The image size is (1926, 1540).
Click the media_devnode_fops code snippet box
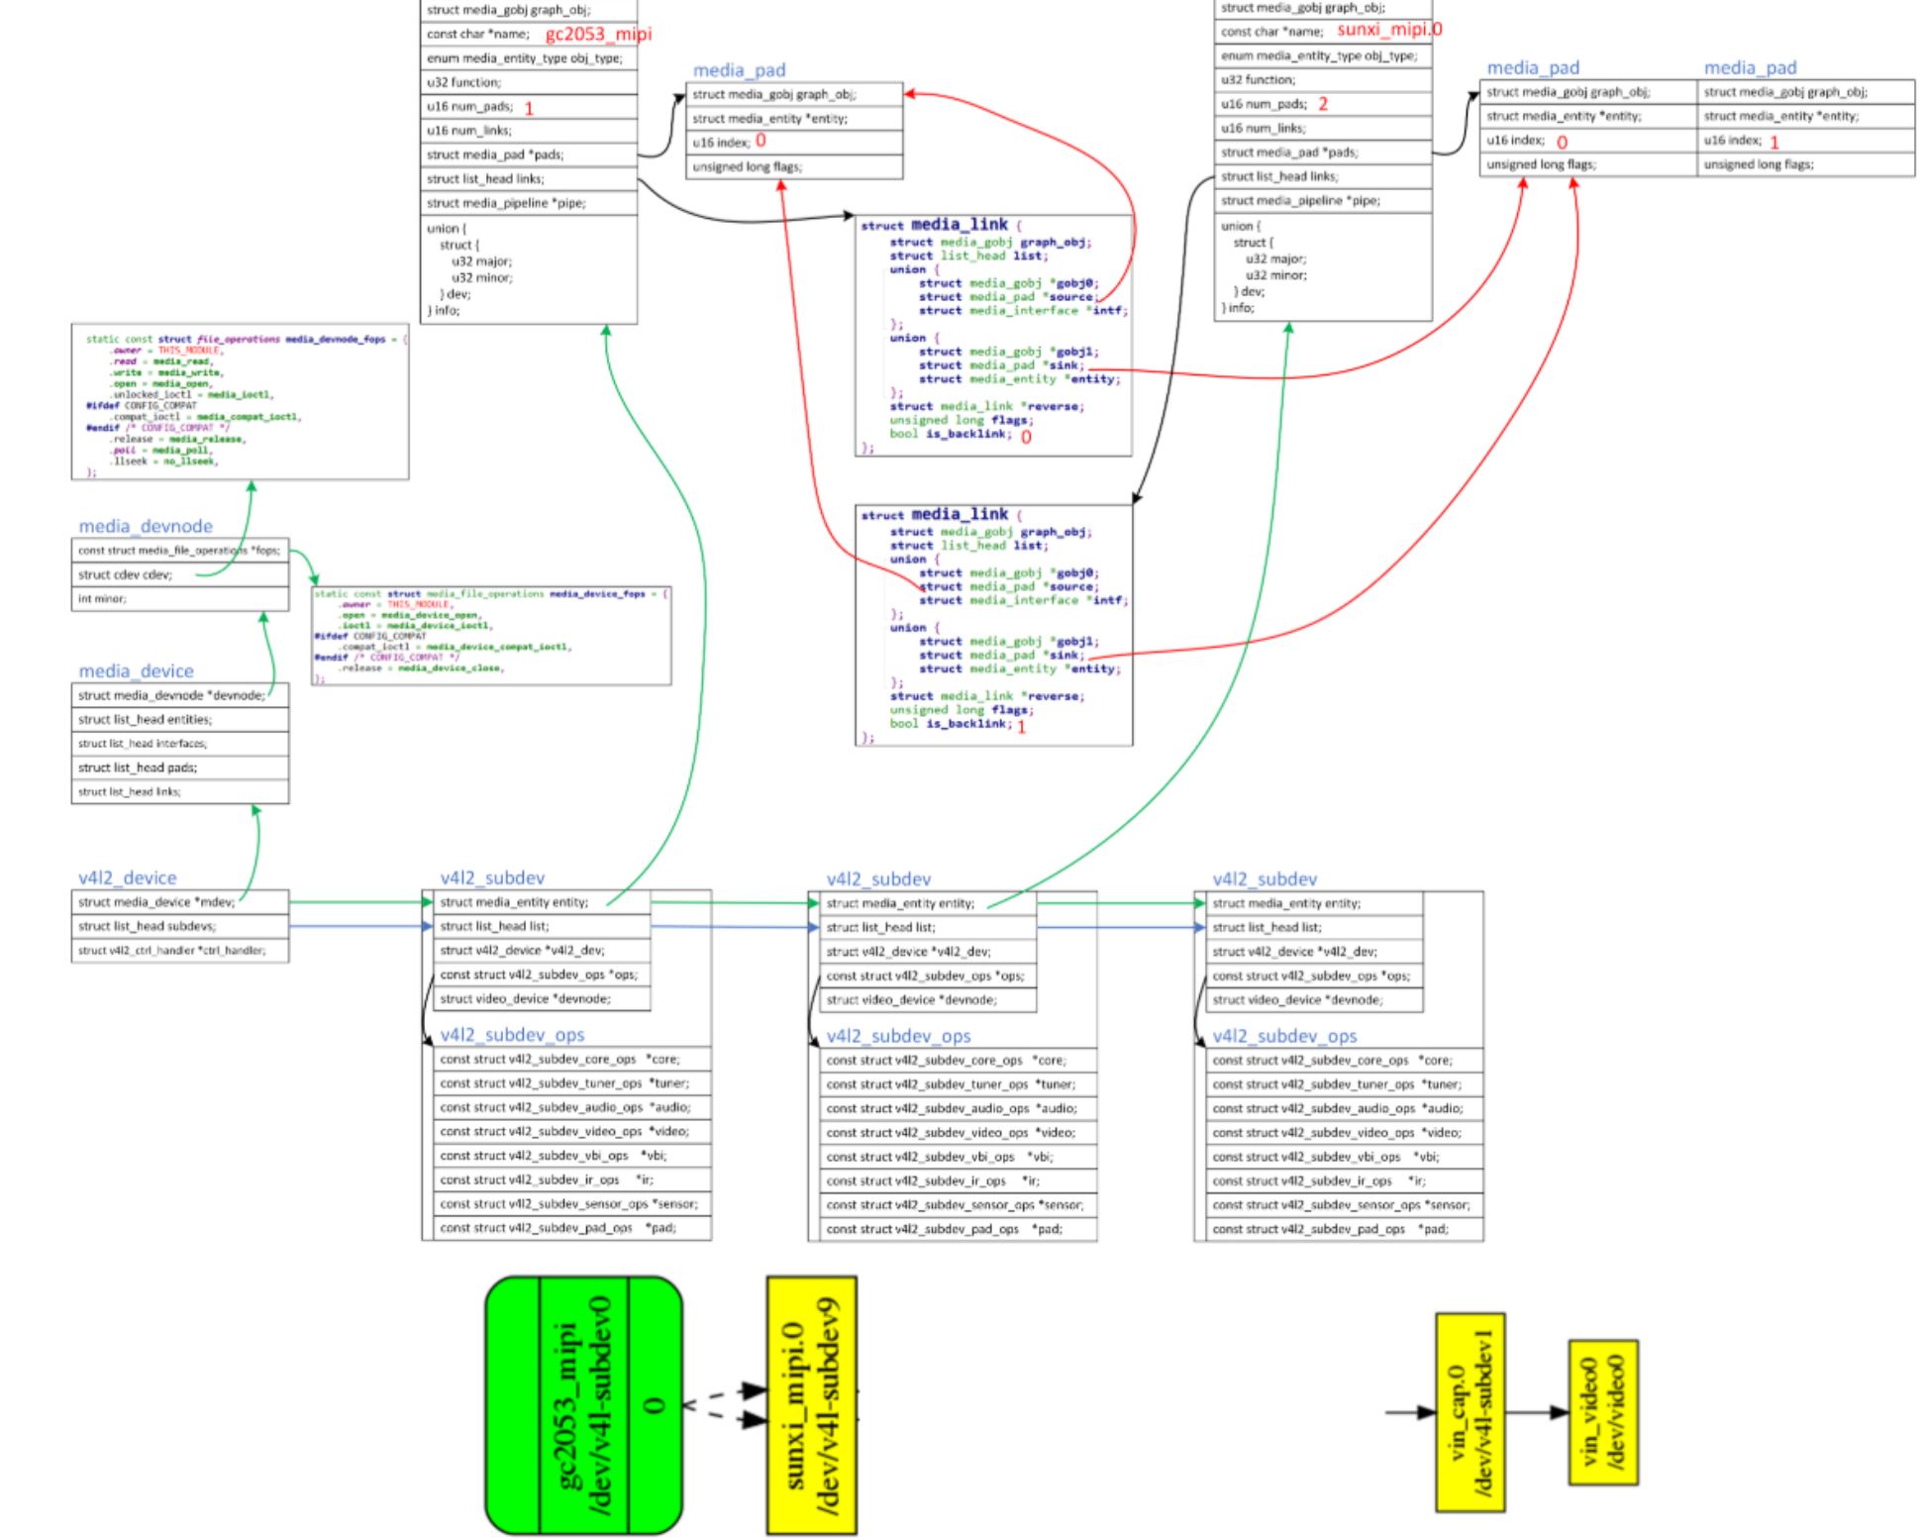(x=240, y=402)
